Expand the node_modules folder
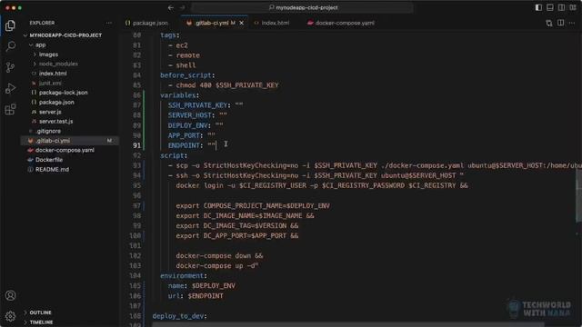This screenshot has height=327, width=582. pos(58,64)
